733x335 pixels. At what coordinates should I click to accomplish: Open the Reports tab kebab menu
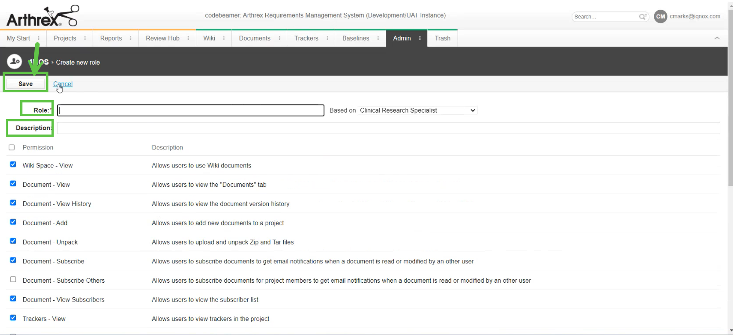point(131,38)
